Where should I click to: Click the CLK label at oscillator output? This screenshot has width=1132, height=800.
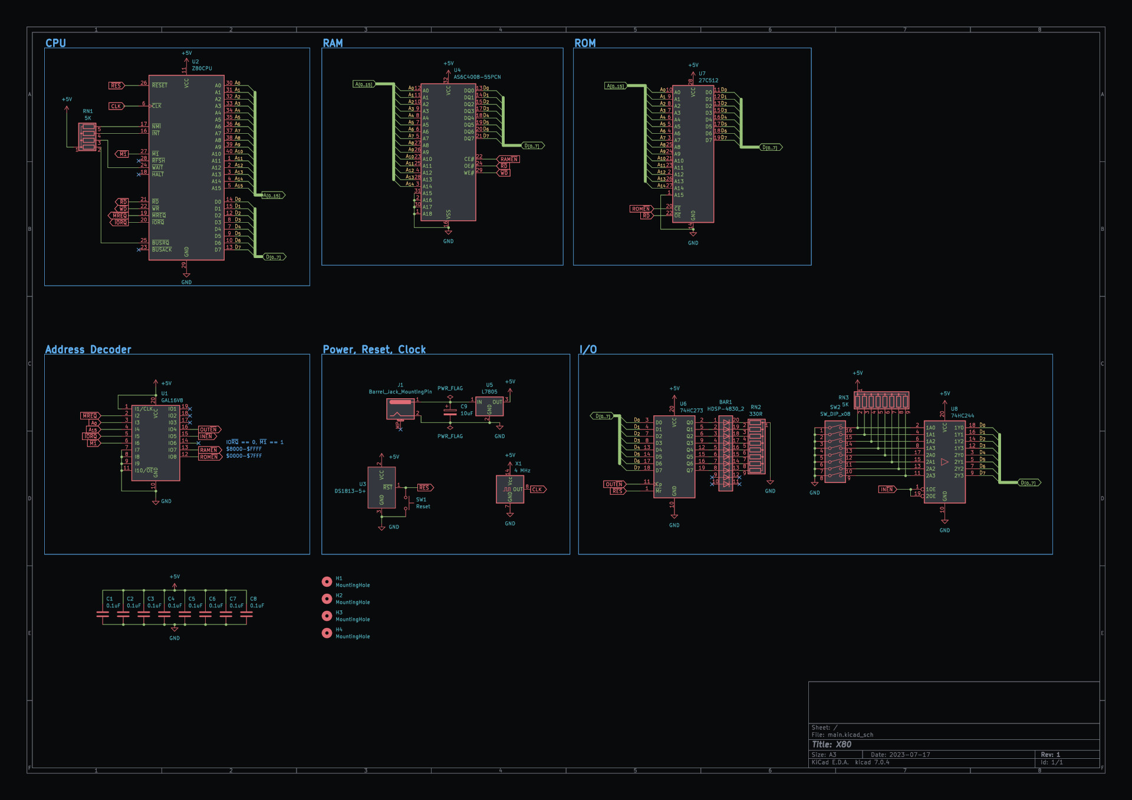[x=537, y=489]
